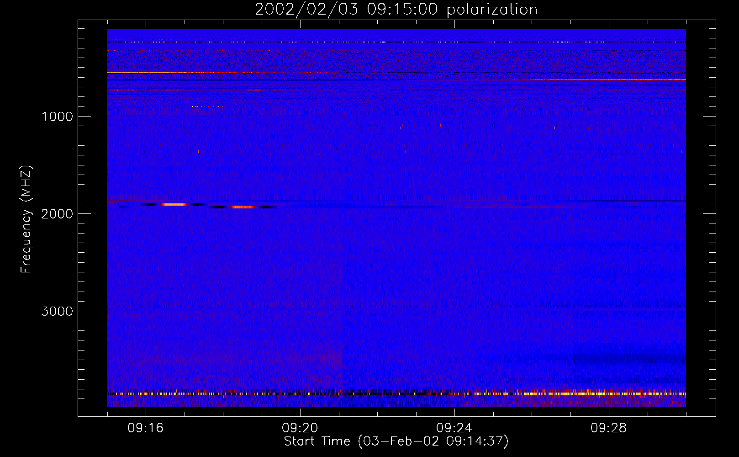
Task: Select the 'Start Time (03-Feb-02 09:14:37)' axis label
Action: click(396, 441)
